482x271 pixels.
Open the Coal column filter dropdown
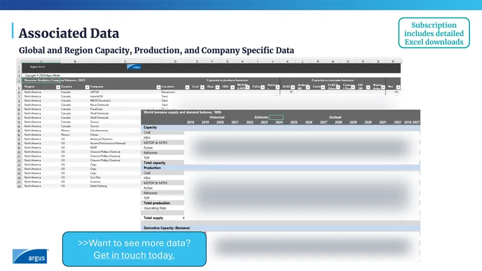click(x=202, y=87)
